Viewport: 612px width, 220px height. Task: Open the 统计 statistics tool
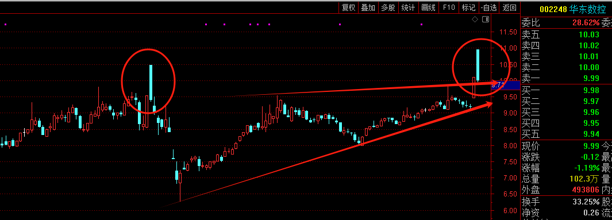point(408,7)
